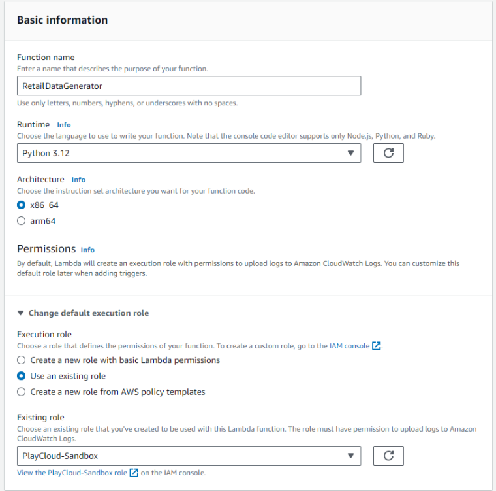
Task: Refresh the existing role list
Action: (x=388, y=456)
